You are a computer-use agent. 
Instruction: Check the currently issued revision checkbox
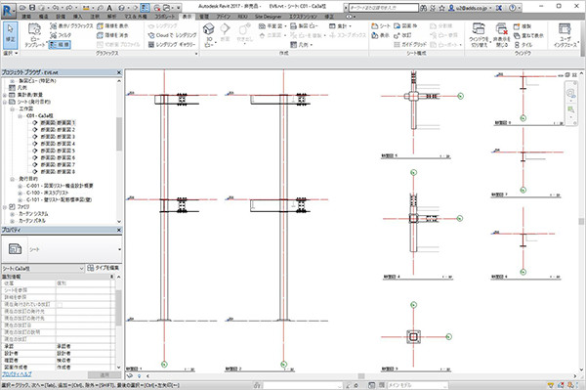click(60, 305)
